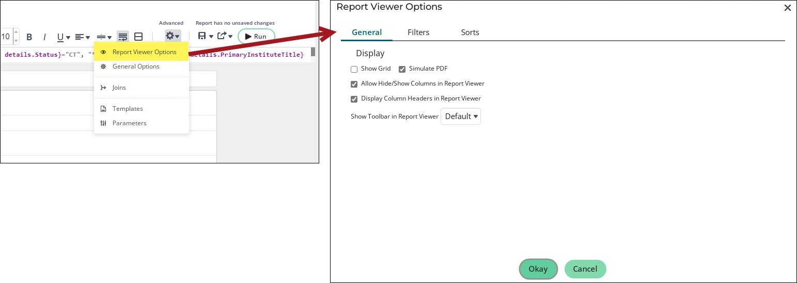This screenshot has height=283, width=797.
Task: Apply underline formatting with the U icon
Action: click(x=60, y=37)
